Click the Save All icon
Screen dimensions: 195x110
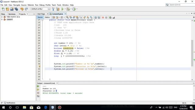pos(16,9)
